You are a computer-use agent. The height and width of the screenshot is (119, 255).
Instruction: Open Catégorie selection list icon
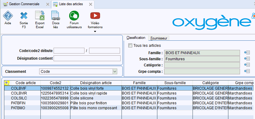coord(247,65)
